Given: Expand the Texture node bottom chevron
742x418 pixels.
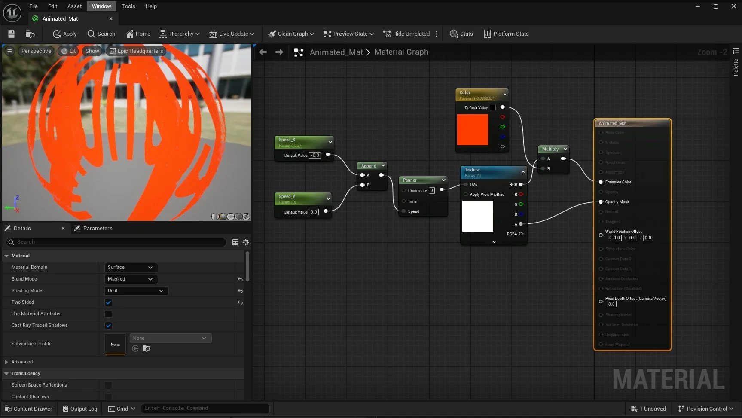Looking at the screenshot, I should pyautogui.click(x=494, y=242).
